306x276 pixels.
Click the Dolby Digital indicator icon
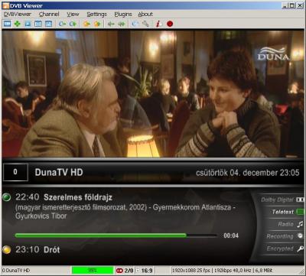click(300, 200)
